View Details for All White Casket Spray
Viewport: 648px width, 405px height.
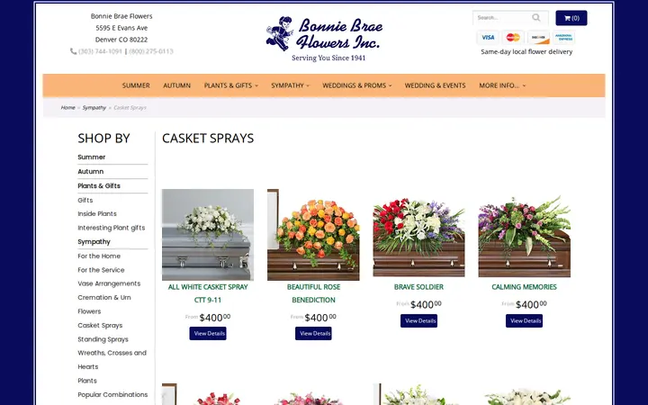click(x=208, y=334)
